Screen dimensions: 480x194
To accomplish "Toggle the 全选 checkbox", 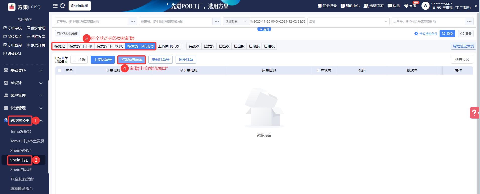I will point(75,60).
